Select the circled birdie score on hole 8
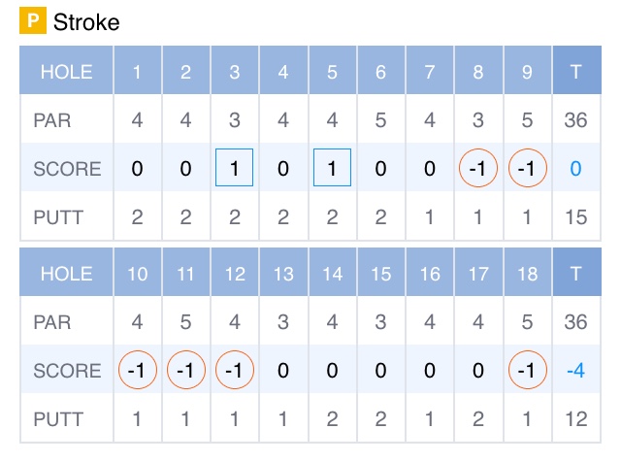The height and width of the screenshot is (462, 621). point(478,169)
